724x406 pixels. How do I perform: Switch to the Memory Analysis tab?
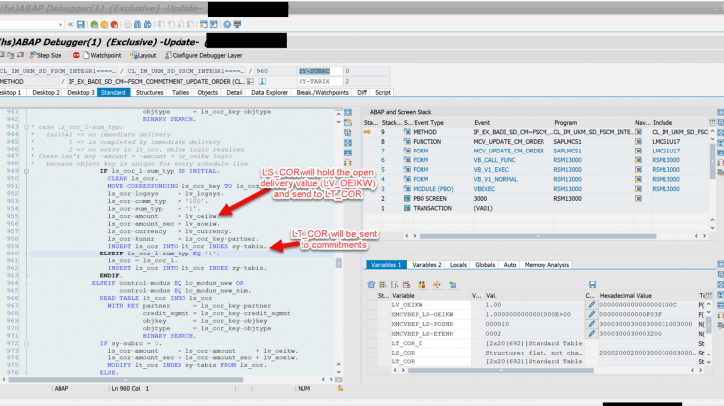tap(546, 265)
